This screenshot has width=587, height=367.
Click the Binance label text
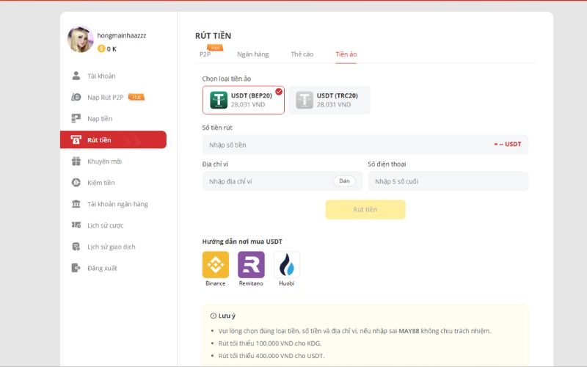point(216,283)
